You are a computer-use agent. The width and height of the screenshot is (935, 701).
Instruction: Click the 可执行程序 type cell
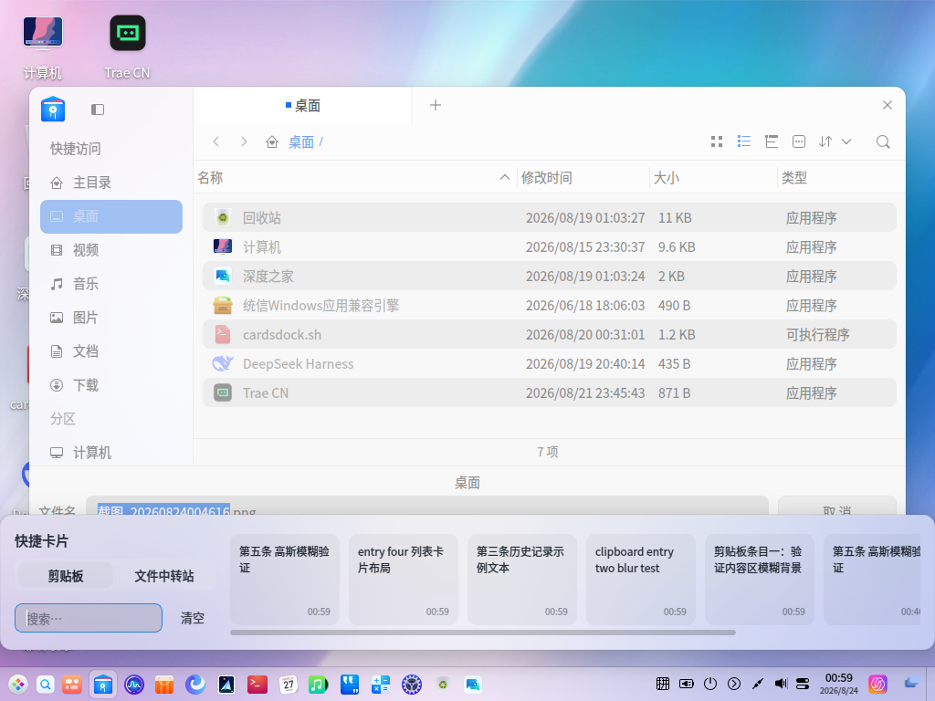click(817, 334)
